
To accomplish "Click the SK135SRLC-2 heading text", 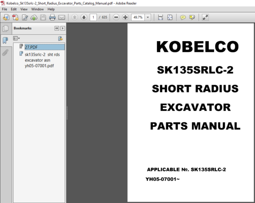I will pyautogui.click(x=195, y=70).
